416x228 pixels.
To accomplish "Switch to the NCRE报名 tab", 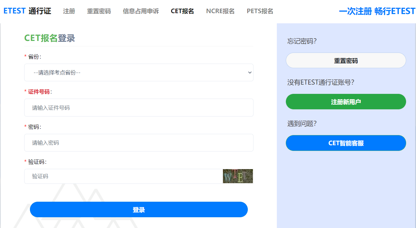I will coord(220,11).
